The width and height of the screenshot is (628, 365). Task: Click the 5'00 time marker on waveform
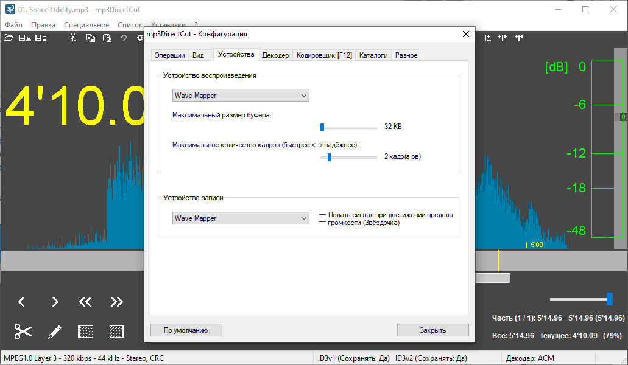[536, 245]
